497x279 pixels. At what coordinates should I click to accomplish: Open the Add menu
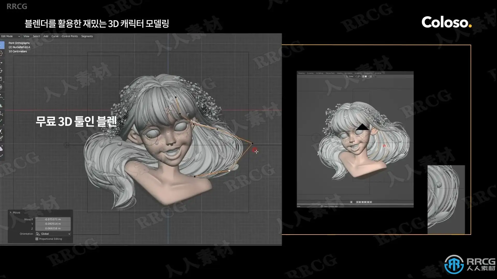pyautogui.click(x=46, y=36)
